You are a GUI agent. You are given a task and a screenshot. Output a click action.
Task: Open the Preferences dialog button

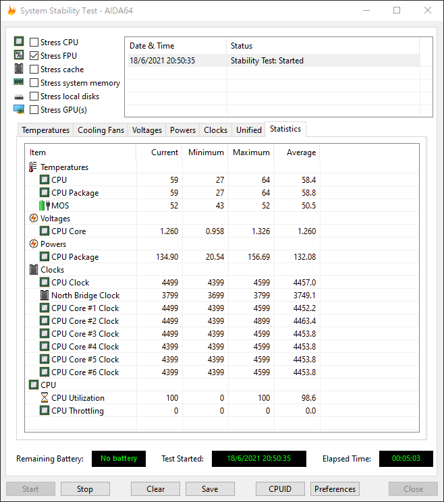tap(335, 489)
